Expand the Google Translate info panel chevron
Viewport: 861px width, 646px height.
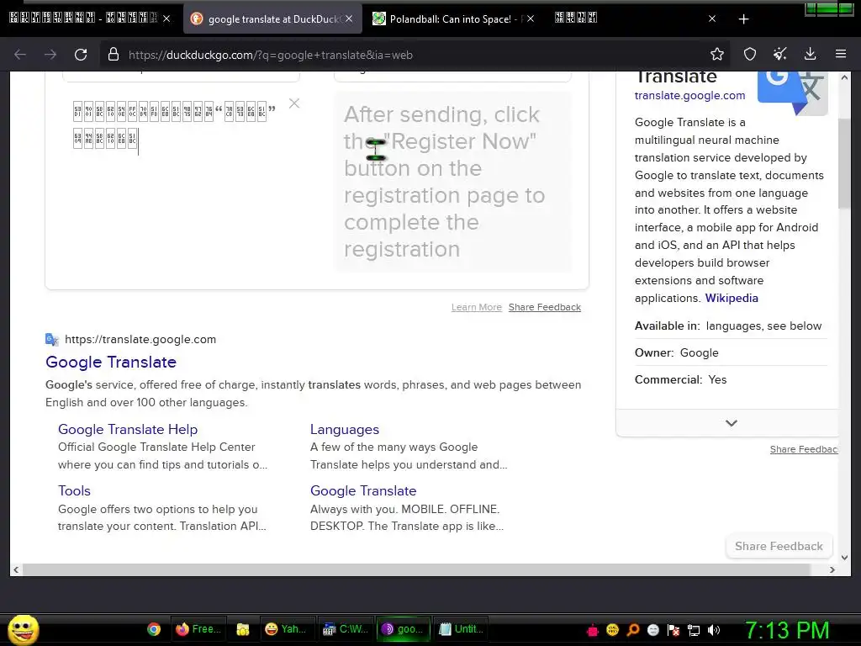(x=731, y=423)
